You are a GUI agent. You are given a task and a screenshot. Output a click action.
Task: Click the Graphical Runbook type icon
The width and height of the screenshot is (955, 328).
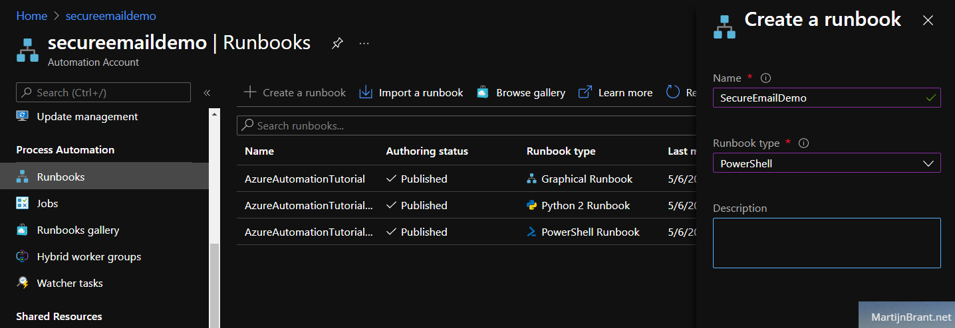[531, 179]
